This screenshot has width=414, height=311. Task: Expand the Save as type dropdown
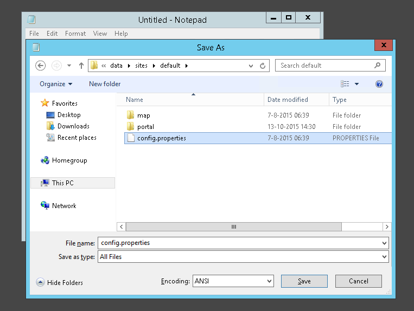click(x=384, y=257)
